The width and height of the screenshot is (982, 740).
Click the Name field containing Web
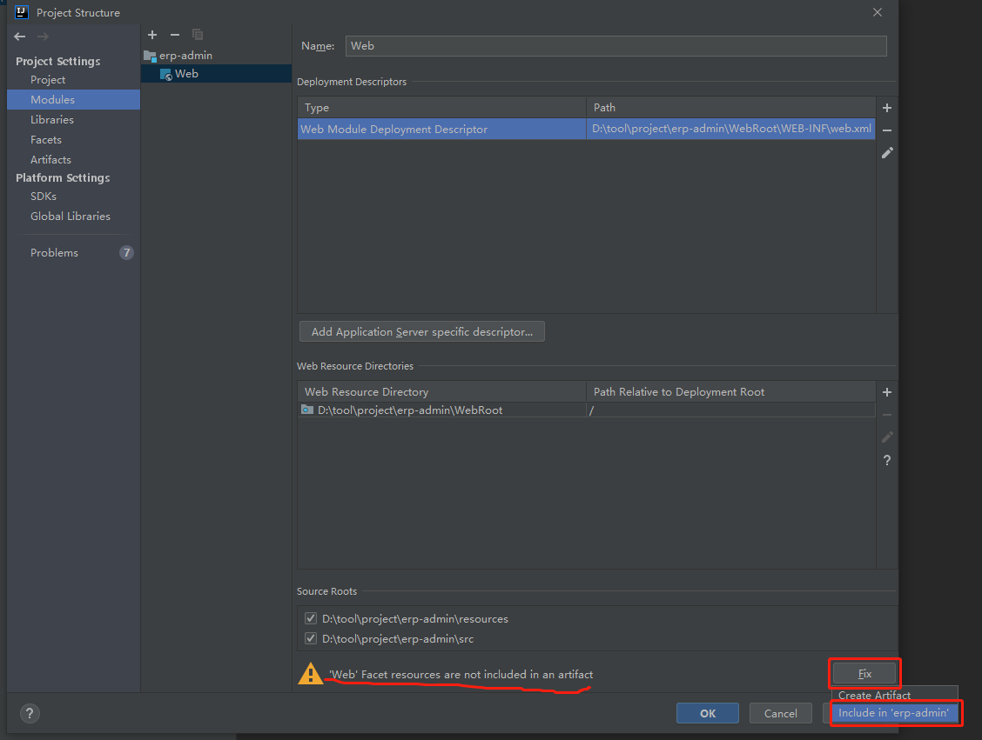[615, 46]
